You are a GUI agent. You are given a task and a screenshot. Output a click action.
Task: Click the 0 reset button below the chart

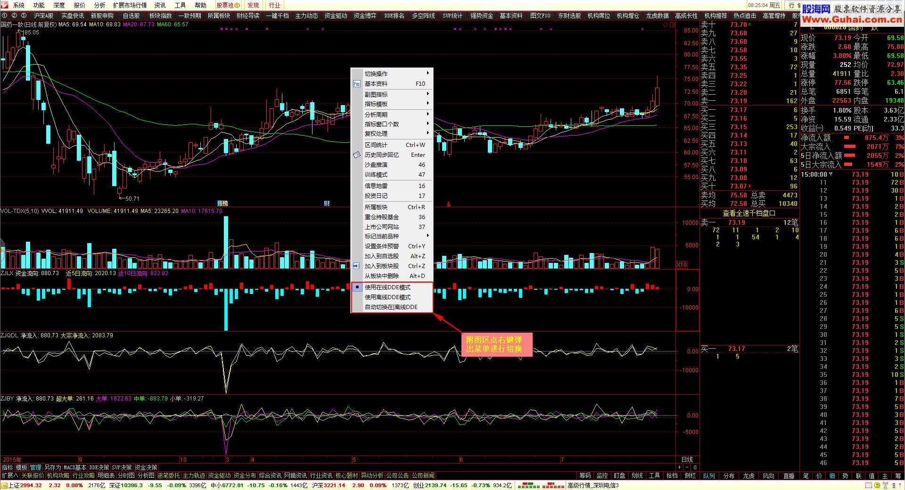point(695,467)
